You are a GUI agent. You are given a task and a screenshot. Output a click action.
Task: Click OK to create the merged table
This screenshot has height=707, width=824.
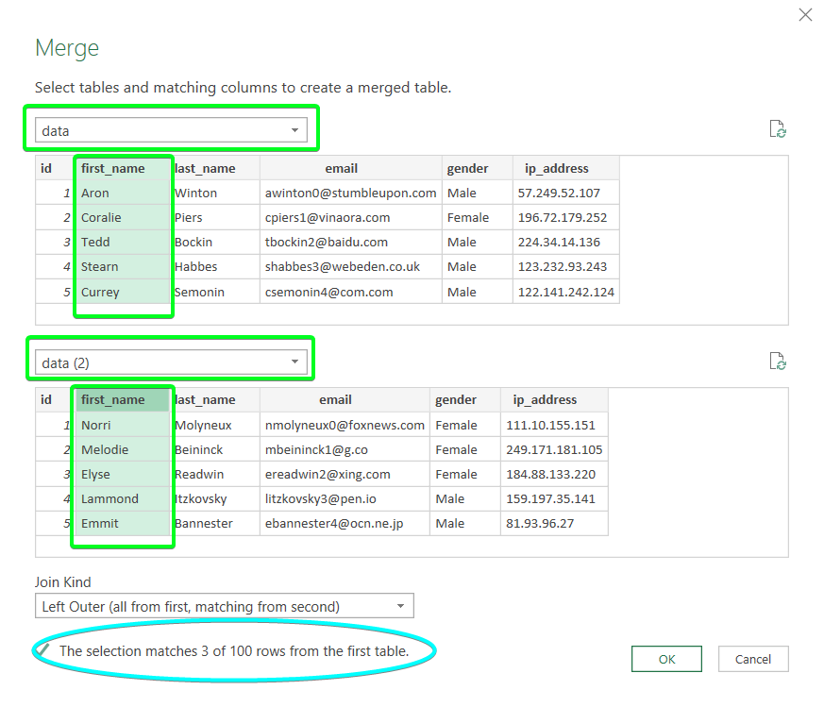coord(666,659)
